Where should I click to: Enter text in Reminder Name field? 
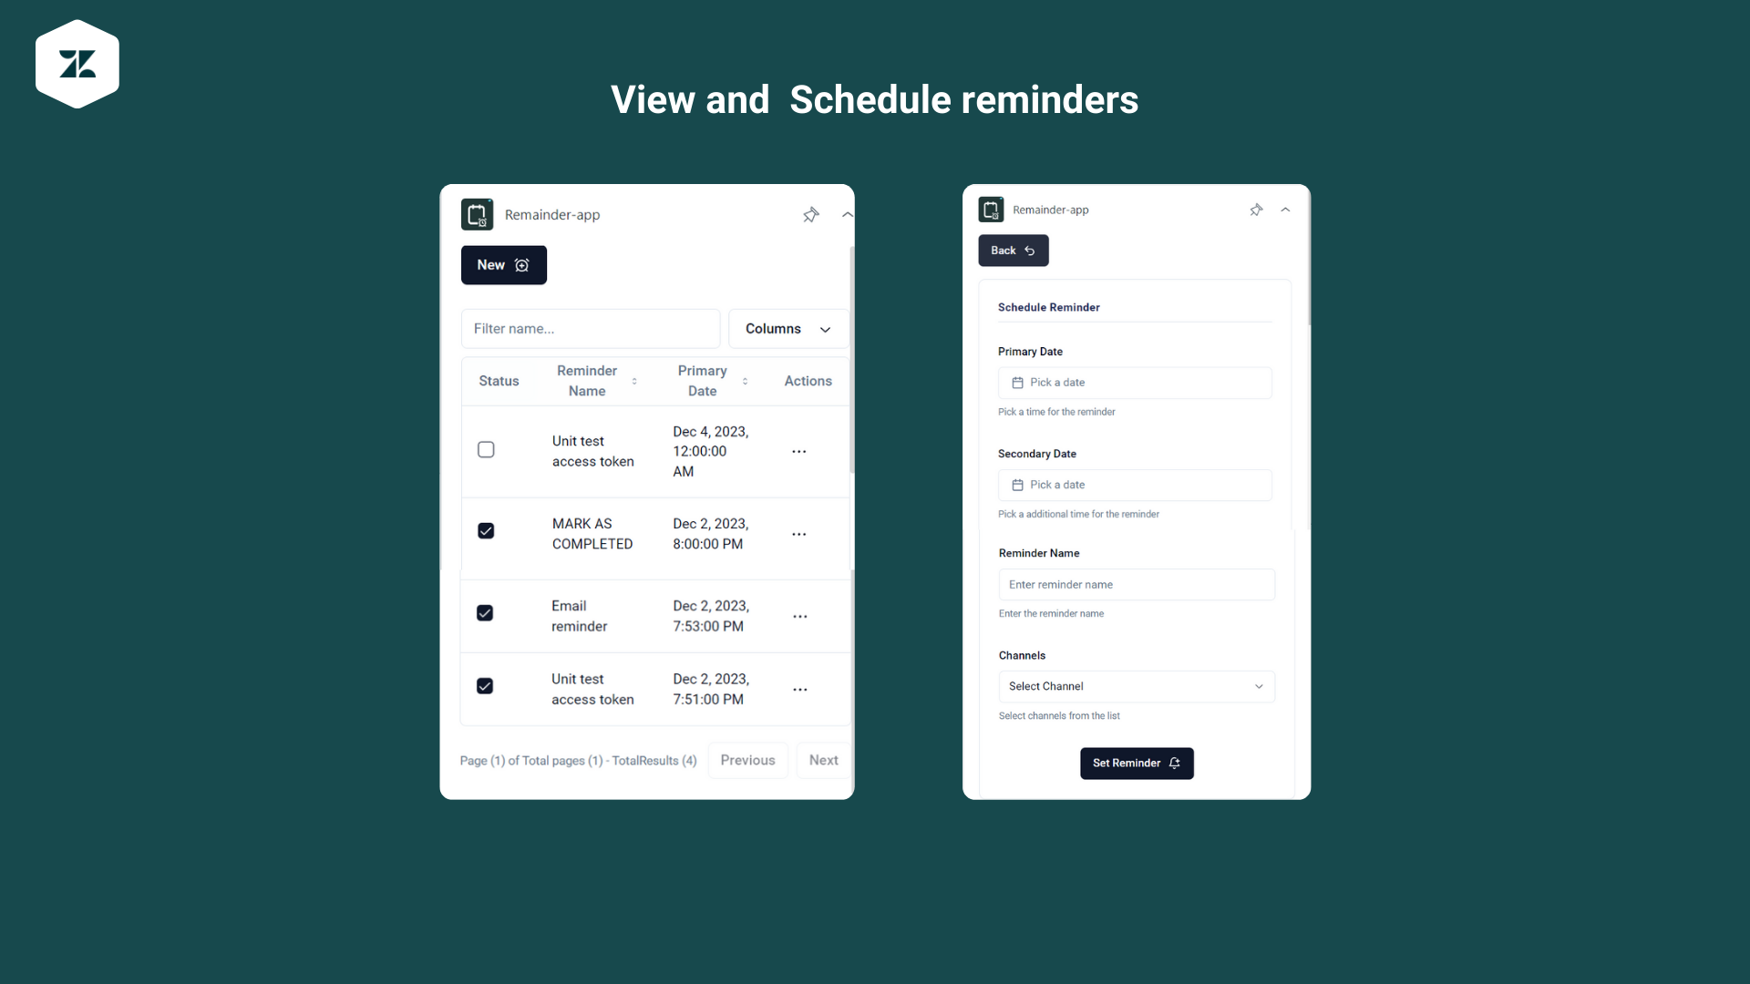tap(1136, 584)
